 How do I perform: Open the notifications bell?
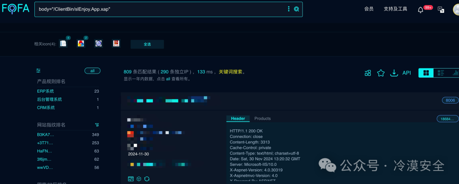coord(420,10)
